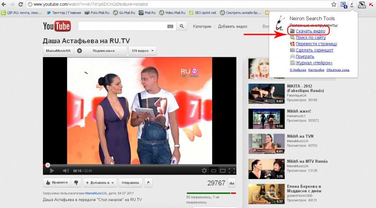376x208 pixels.
Task: Open the SEO sprint.net bookmark
Action: pos(203,13)
